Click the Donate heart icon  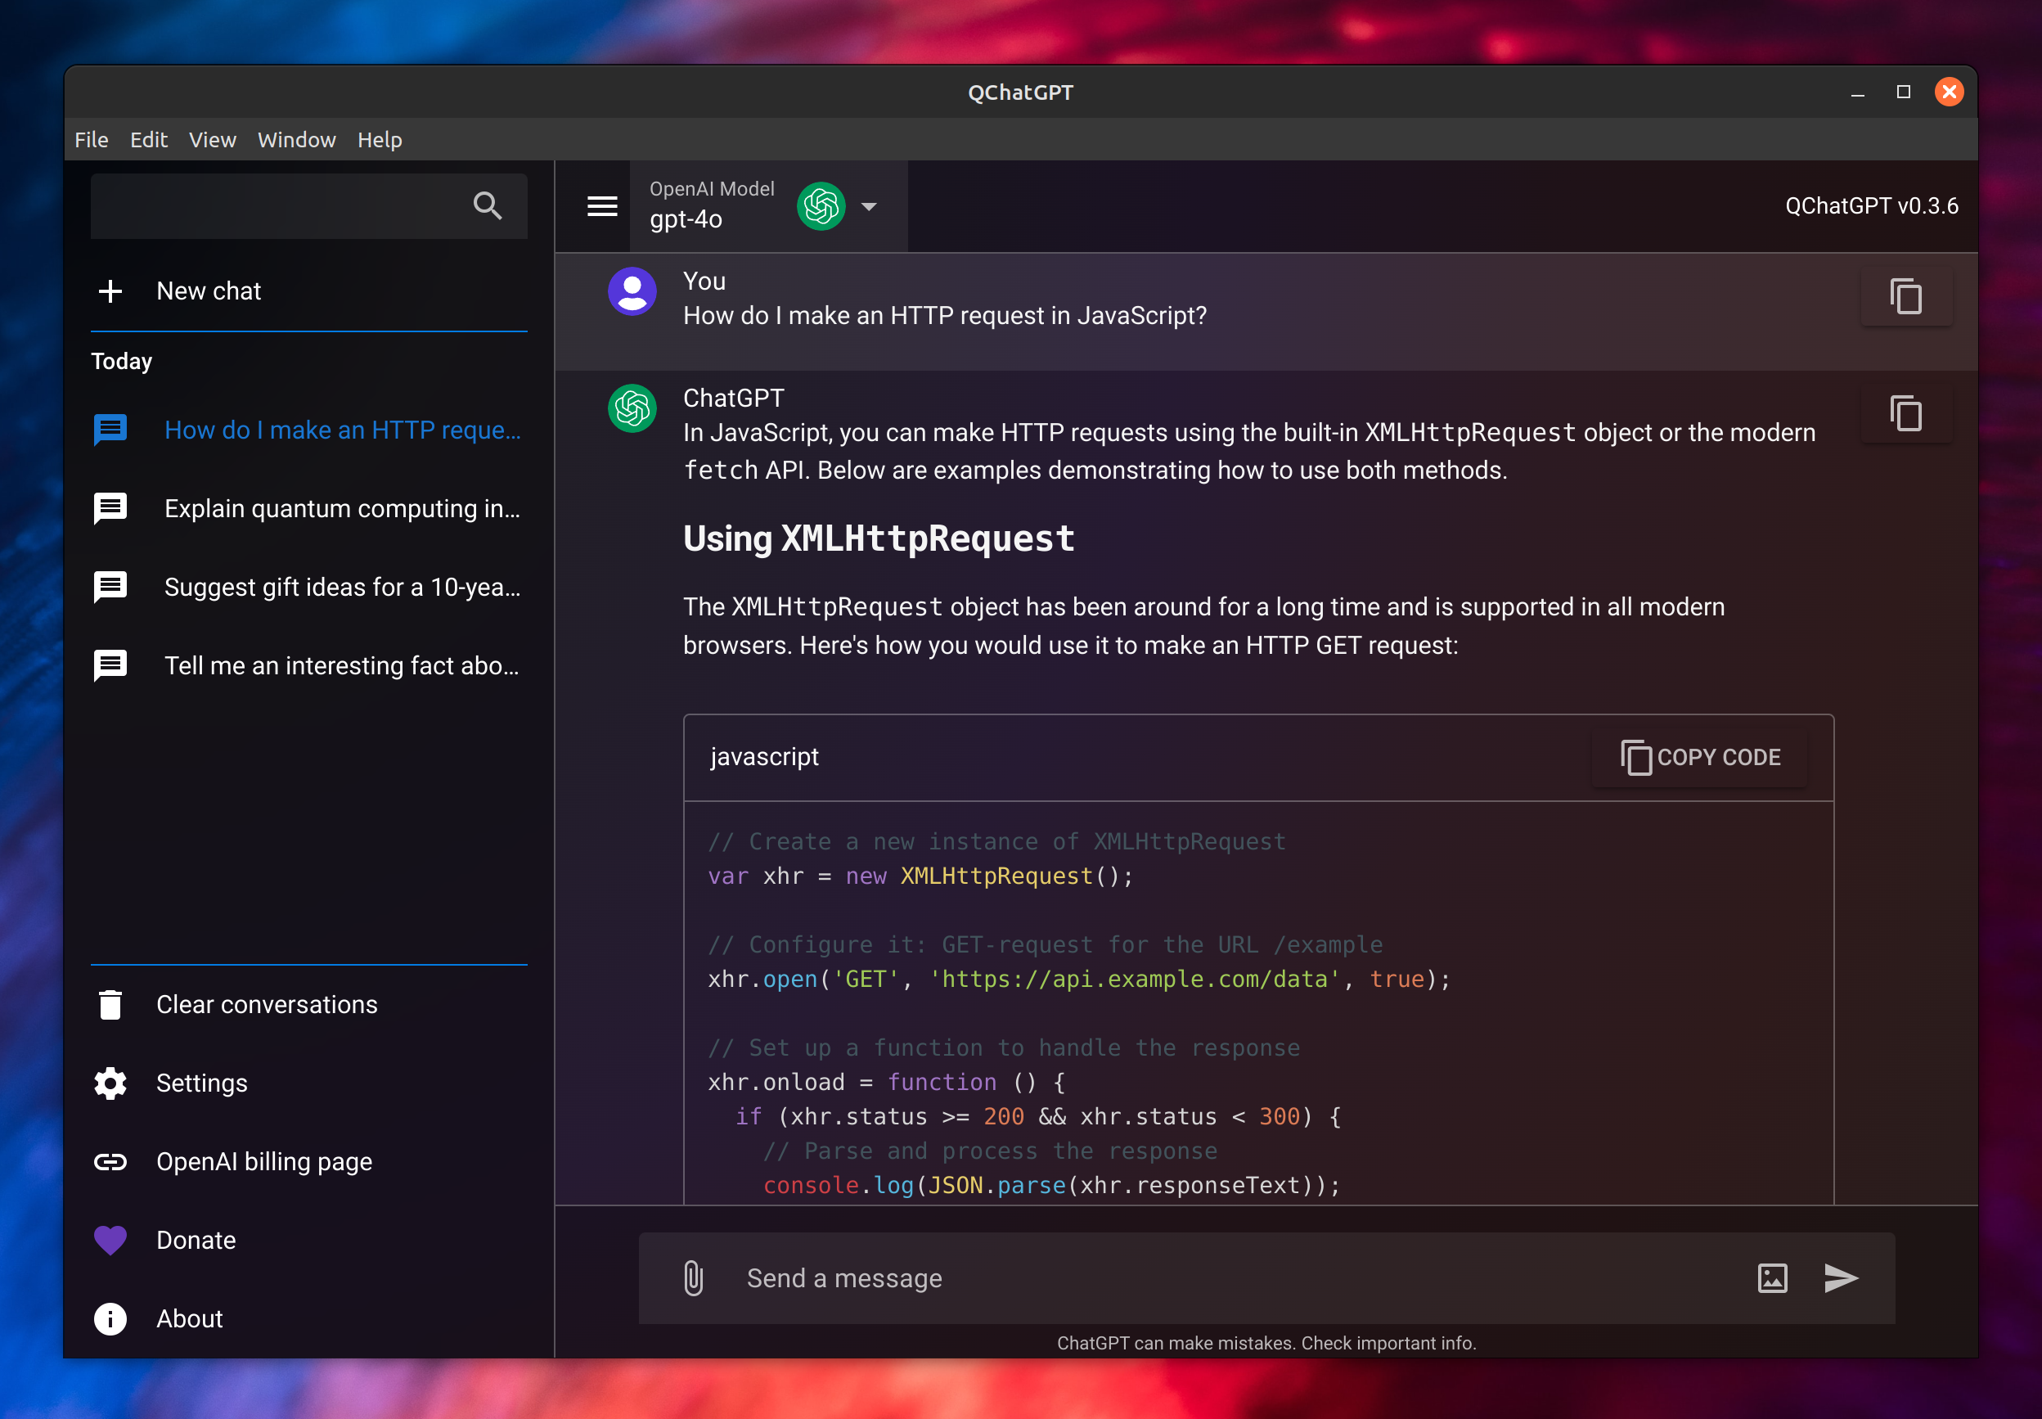click(x=110, y=1240)
